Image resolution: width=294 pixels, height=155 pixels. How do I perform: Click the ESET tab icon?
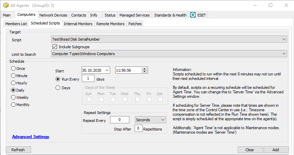tap(193, 15)
